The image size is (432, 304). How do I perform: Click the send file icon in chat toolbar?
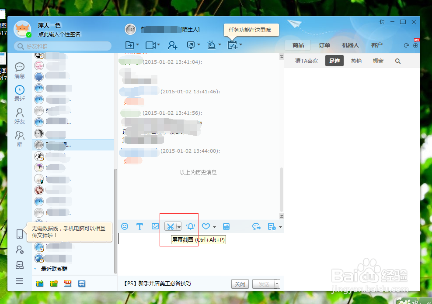click(129, 45)
